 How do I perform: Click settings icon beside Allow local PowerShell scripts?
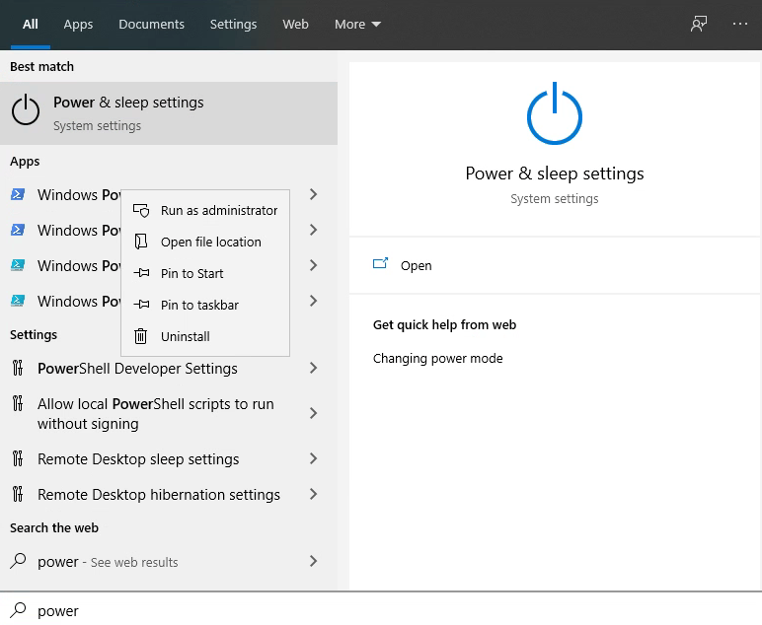(x=18, y=404)
